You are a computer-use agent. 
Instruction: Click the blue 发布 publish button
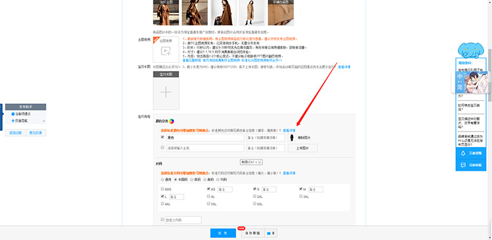[x=223, y=233]
